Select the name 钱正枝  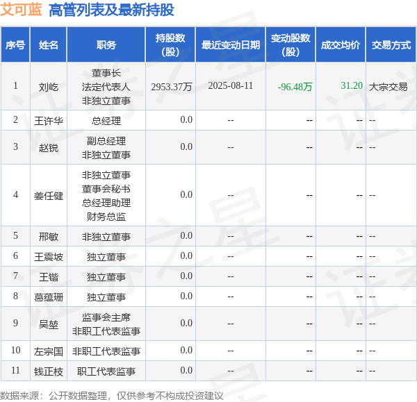tap(49, 371)
